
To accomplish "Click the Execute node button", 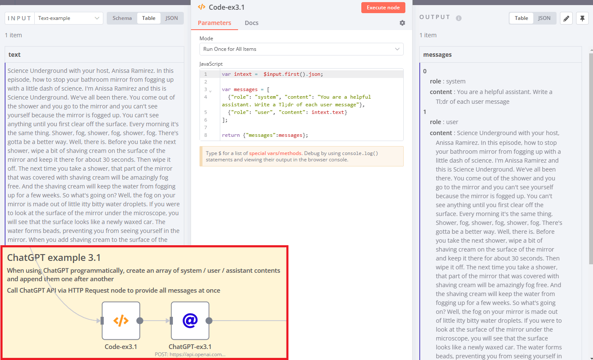I will click(x=383, y=7).
